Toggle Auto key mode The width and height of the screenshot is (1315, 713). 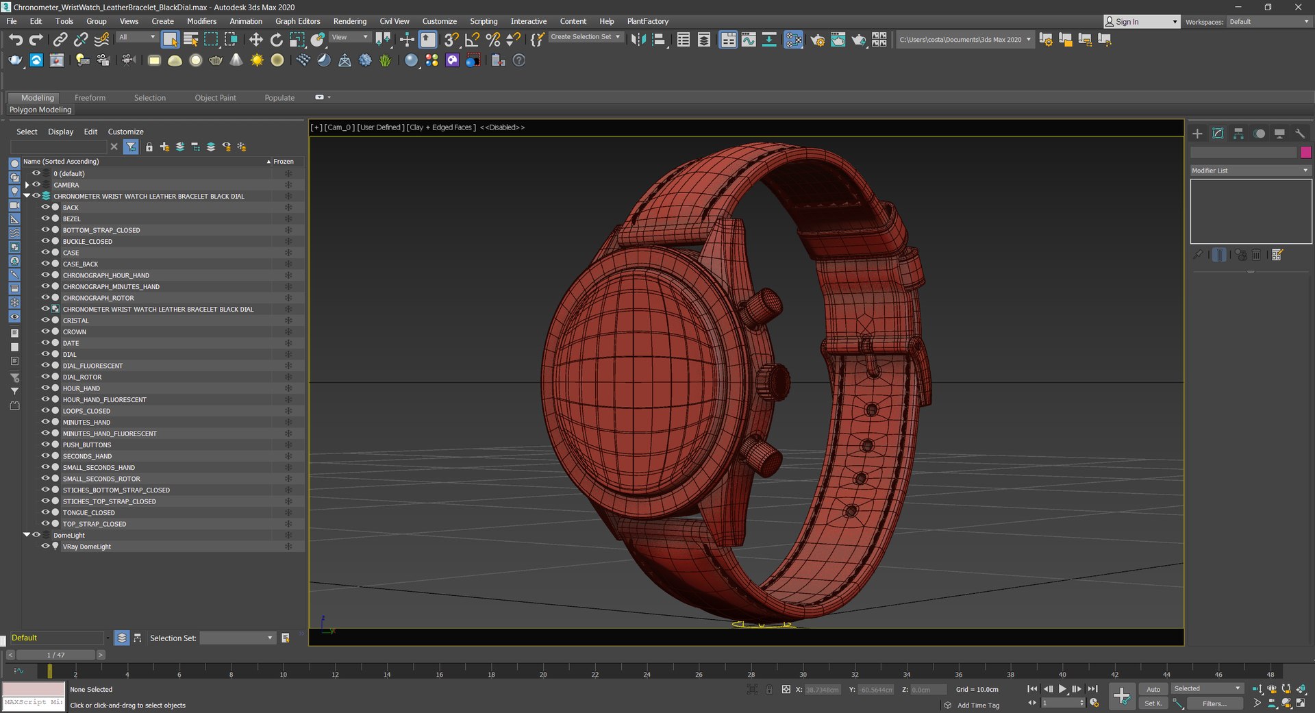pyautogui.click(x=1153, y=689)
